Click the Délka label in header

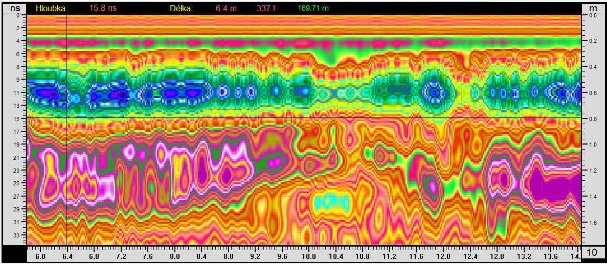click(x=181, y=9)
